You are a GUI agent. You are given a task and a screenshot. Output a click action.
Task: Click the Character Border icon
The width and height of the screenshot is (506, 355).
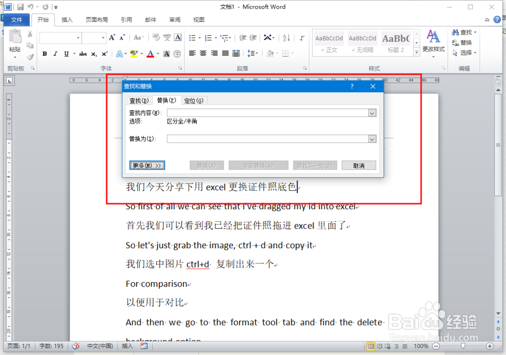(178, 37)
